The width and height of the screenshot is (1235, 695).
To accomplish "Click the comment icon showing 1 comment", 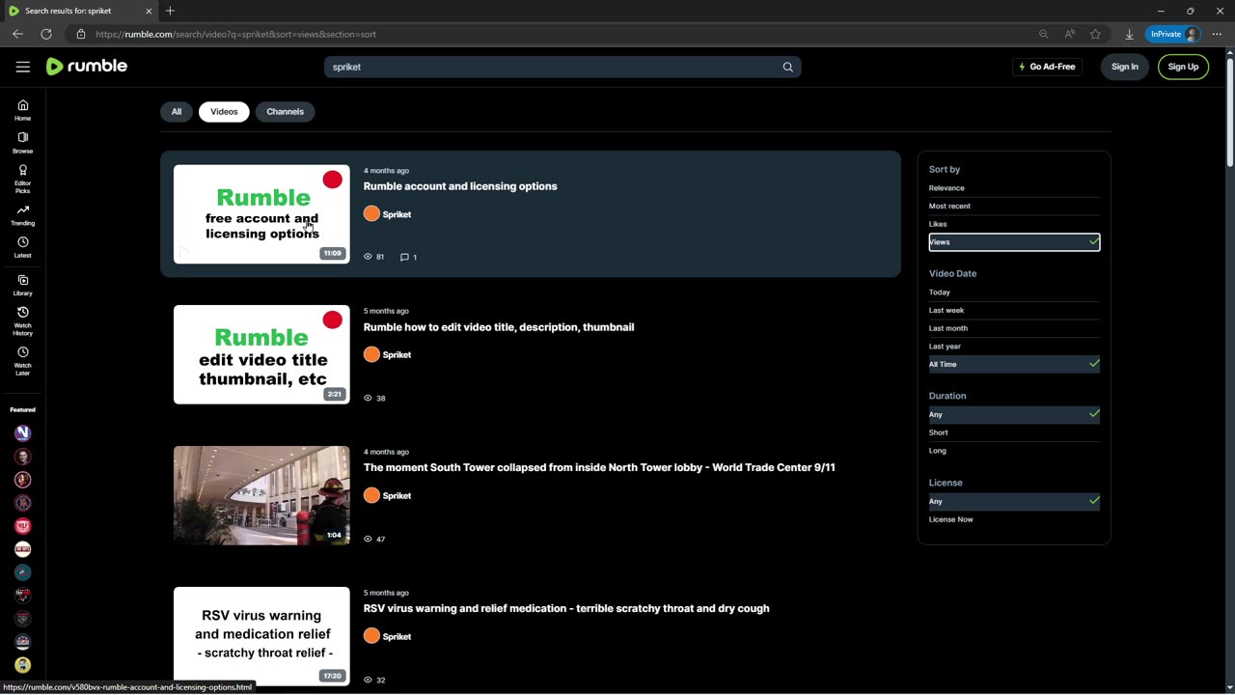I will pos(404,257).
